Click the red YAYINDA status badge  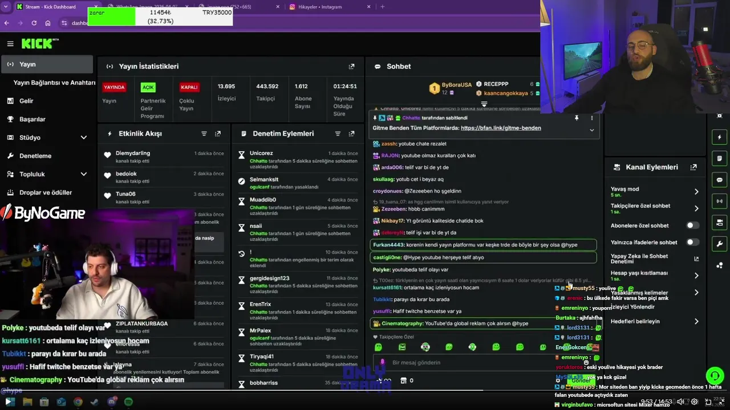[114, 87]
